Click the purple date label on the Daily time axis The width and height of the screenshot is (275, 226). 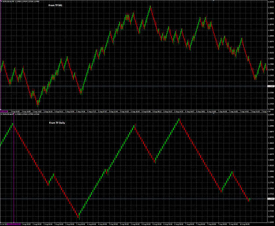tap(14, 224)
